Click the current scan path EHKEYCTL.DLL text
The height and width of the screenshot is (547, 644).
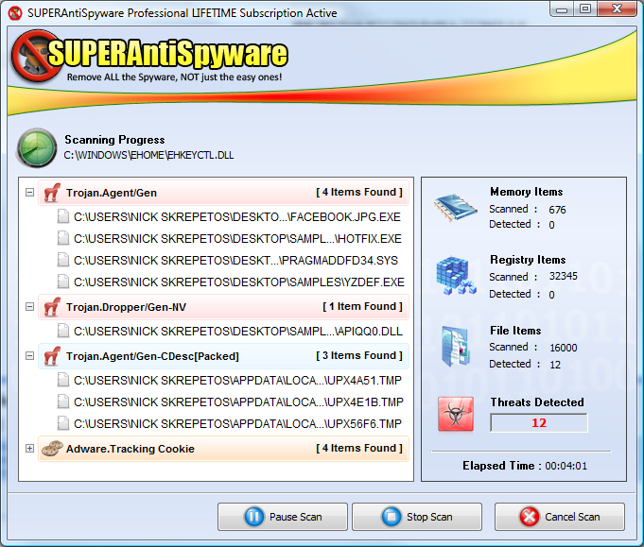[x=148, y=155]
